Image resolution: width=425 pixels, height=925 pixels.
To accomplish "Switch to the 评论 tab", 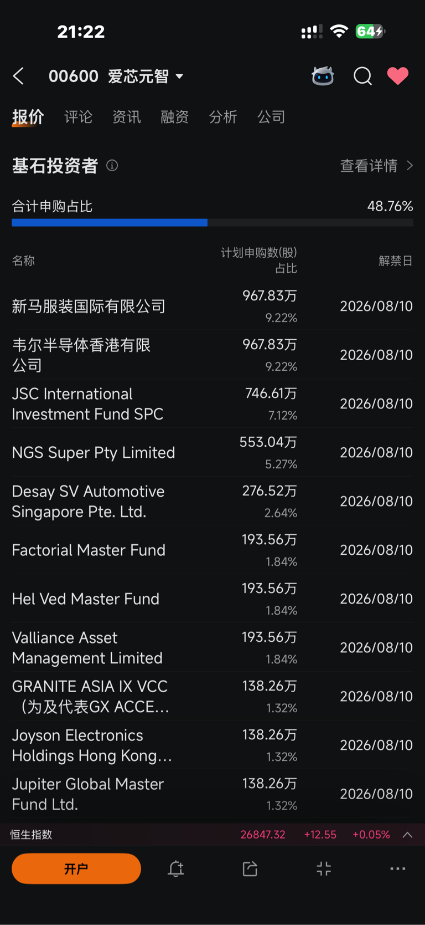I will coord(78,117).
